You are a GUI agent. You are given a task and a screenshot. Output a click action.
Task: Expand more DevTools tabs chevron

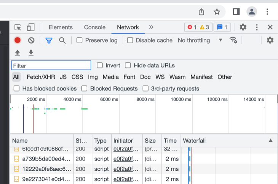151,27
